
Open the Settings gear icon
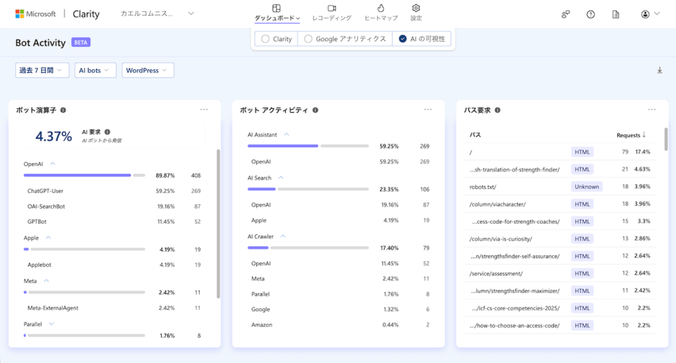point(416,8)
